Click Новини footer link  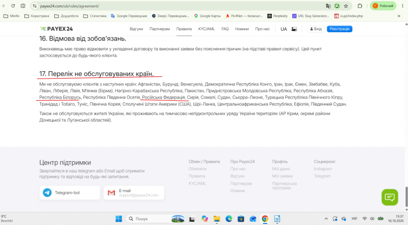[x=237, y=191]
